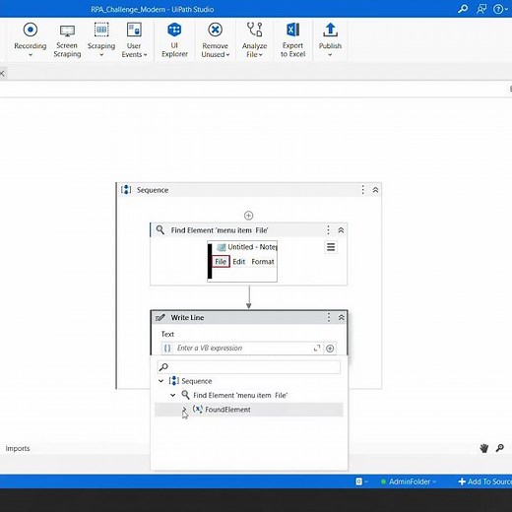Click the plus button beside Text field

(x=330, y=349)
